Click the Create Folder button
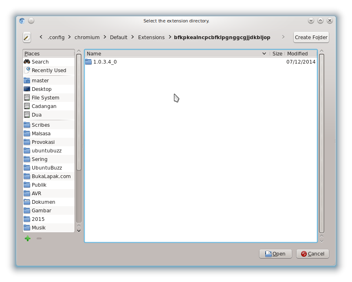The width and height of the screenshot is (352, 282). [311, 37]
